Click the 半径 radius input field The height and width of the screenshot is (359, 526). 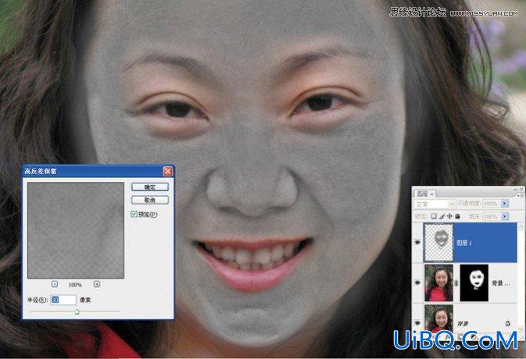click(x=63, y=300)
